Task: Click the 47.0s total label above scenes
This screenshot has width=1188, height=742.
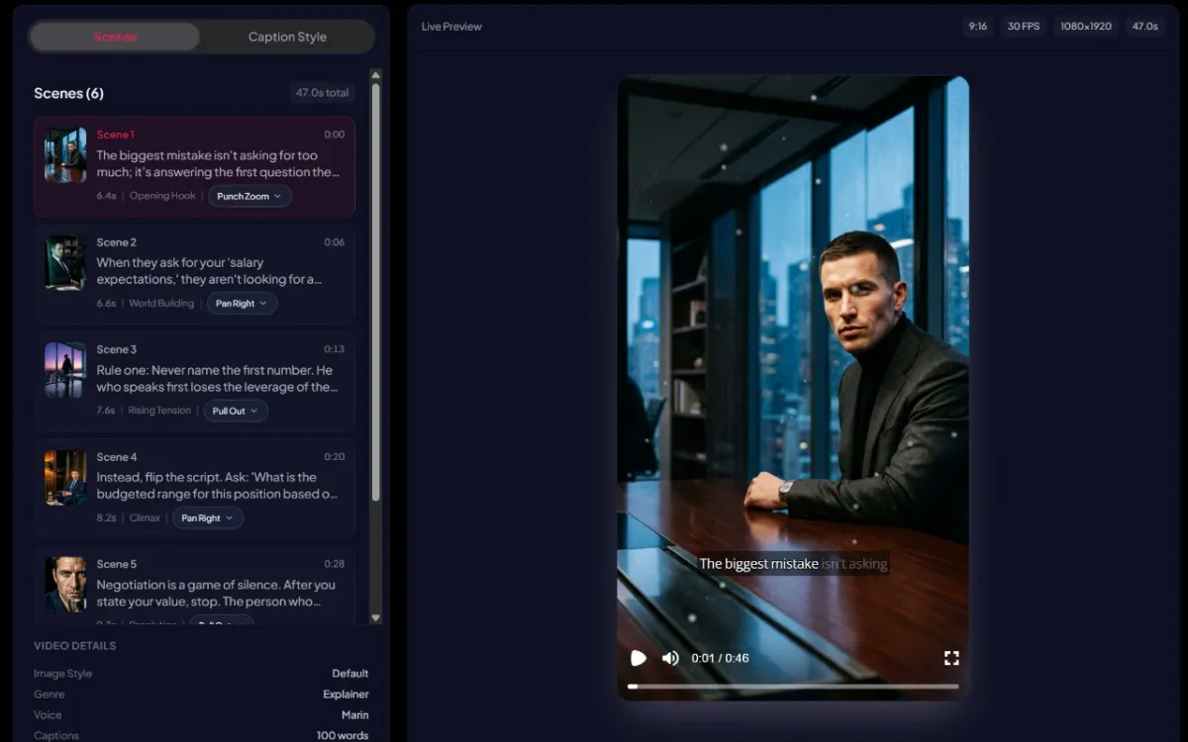Action: click(322, 92)
